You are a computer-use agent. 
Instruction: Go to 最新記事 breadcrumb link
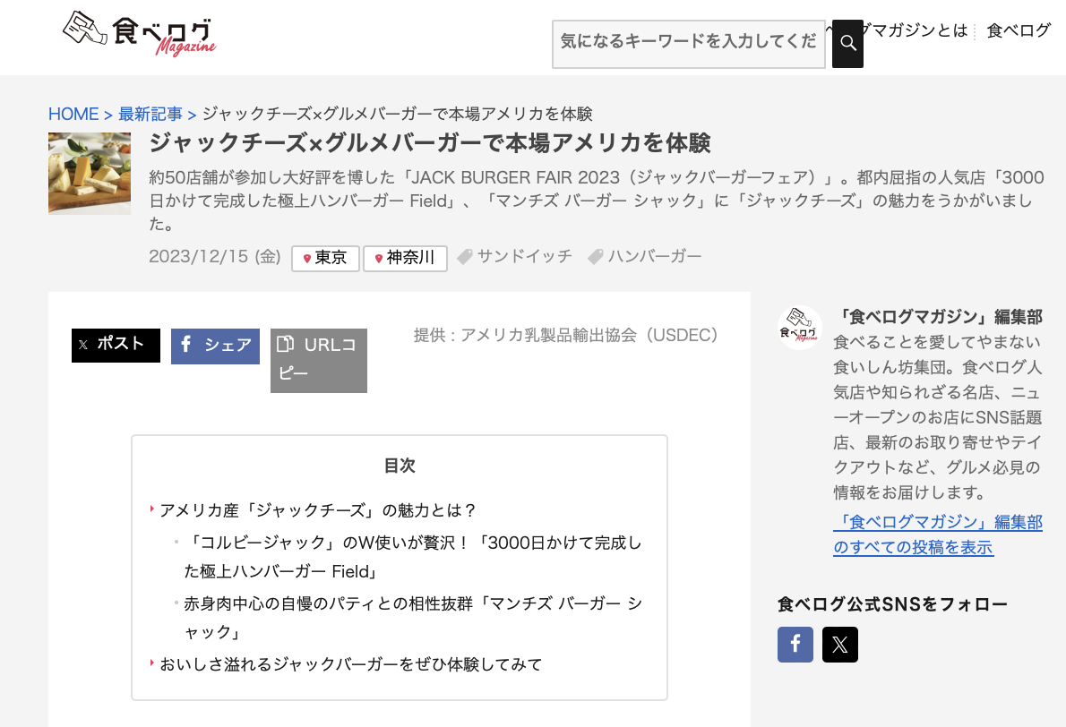click(150, 114)
